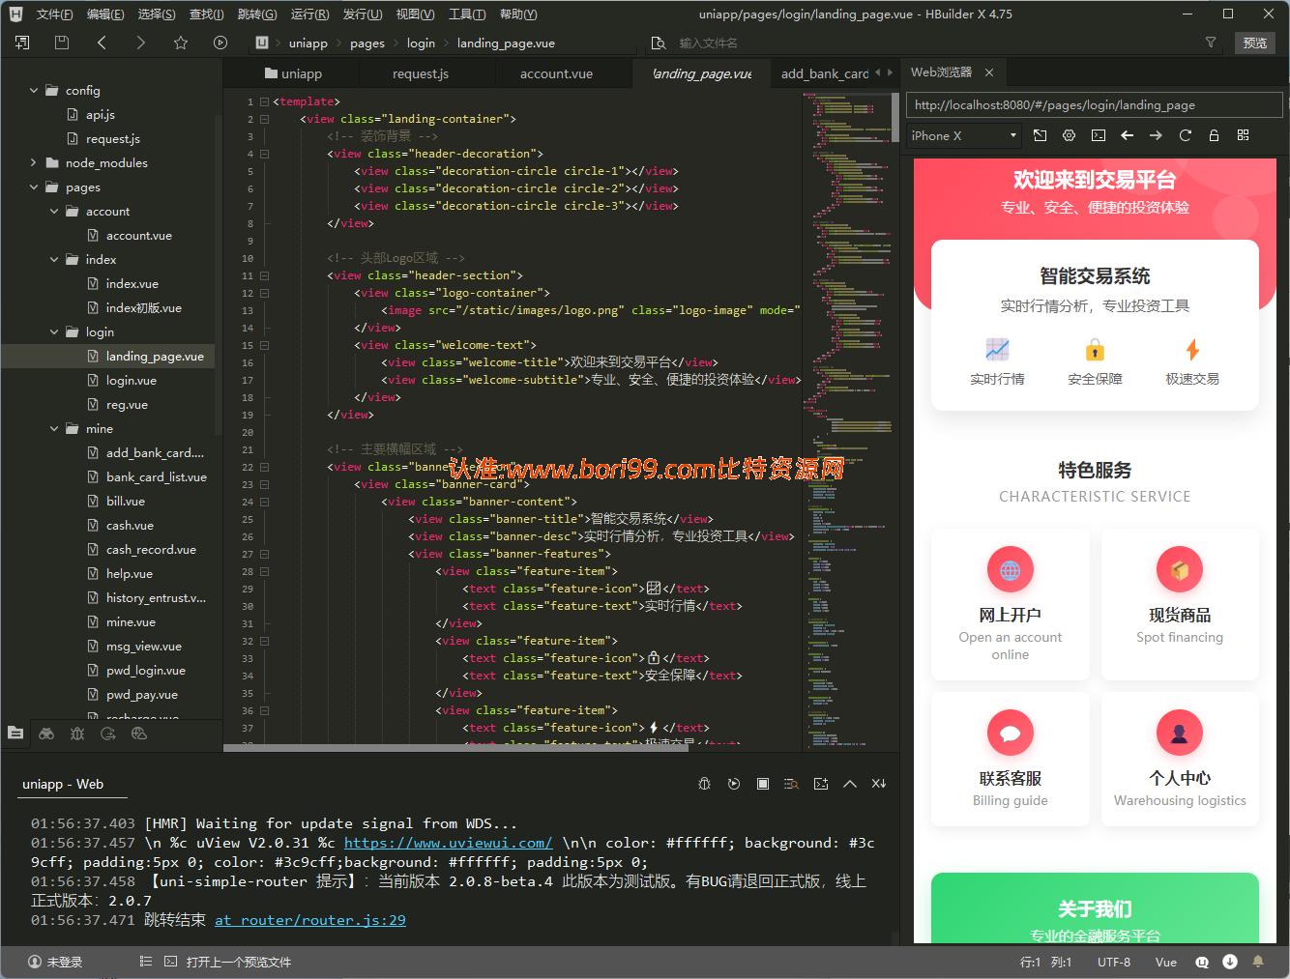Open the 运行(R) menu
Screen dimensions: 1290x979
click(309, 14)
